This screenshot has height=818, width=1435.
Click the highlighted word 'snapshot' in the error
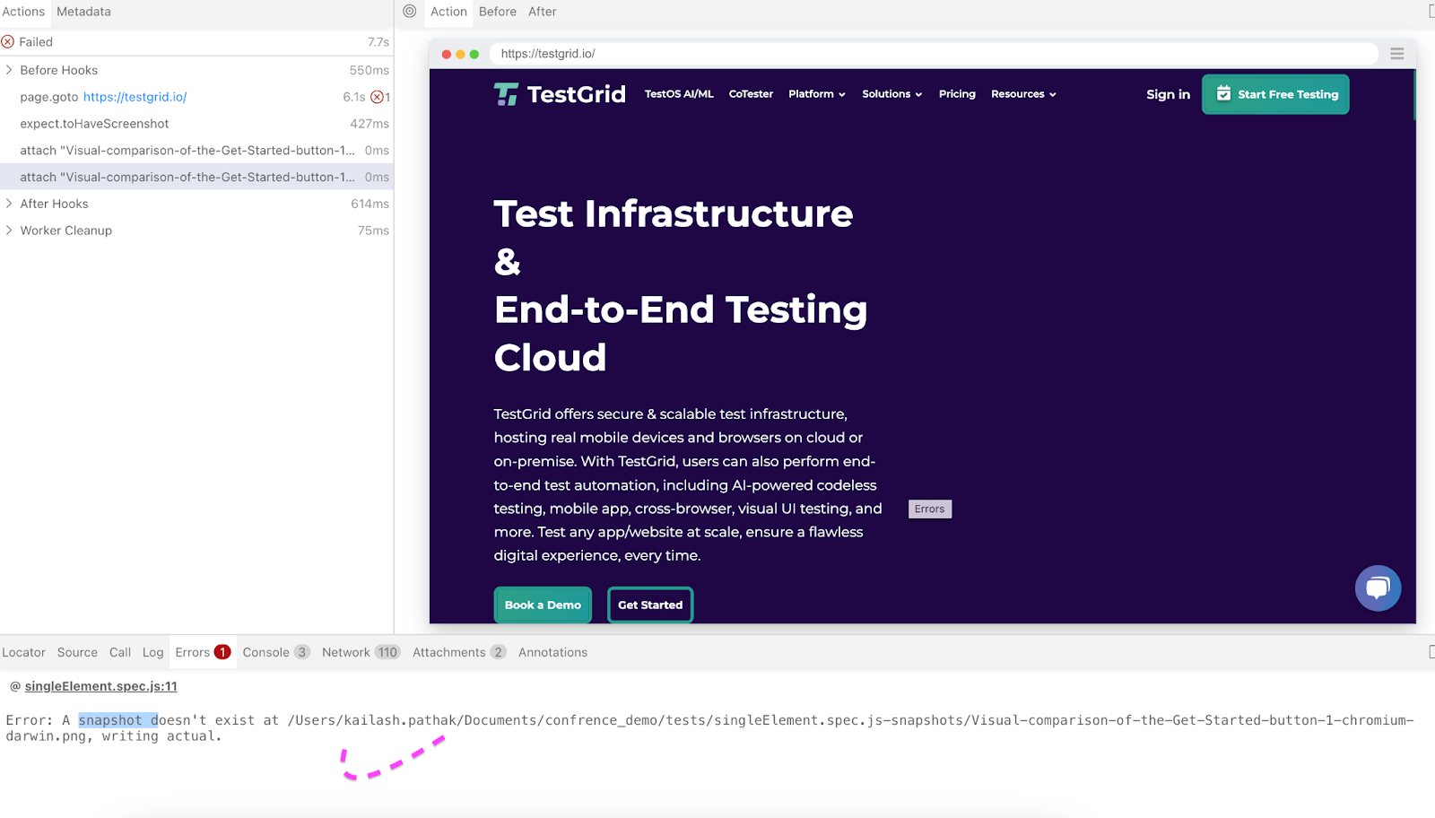(x=110, y=720)
